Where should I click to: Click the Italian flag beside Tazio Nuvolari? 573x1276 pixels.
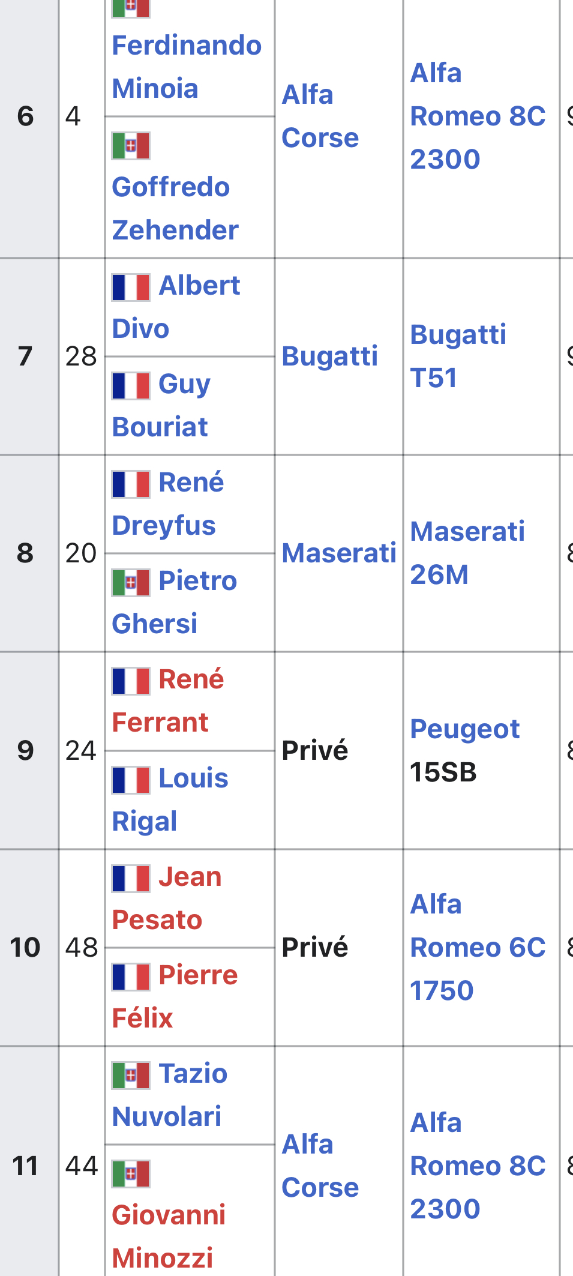(131, 1075)
